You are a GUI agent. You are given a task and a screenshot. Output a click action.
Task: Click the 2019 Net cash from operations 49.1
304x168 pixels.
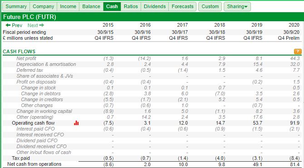coord(258,164)
